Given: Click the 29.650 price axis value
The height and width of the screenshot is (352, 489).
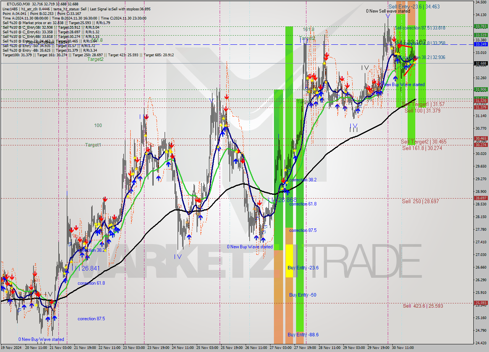Looking at the screenshot, I should pos(481,166).
